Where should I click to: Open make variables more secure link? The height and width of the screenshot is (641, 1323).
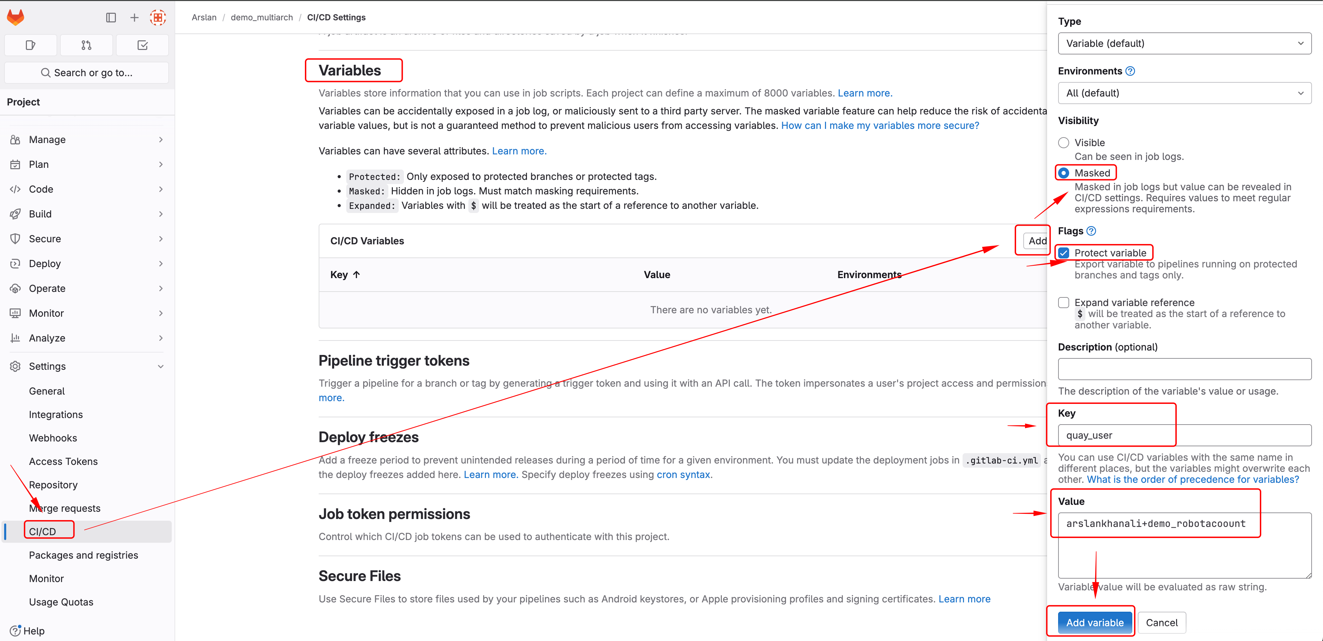tap(880, 125)
